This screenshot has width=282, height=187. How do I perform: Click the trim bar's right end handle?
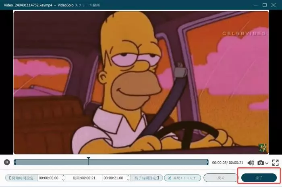[x=207, y=162]
